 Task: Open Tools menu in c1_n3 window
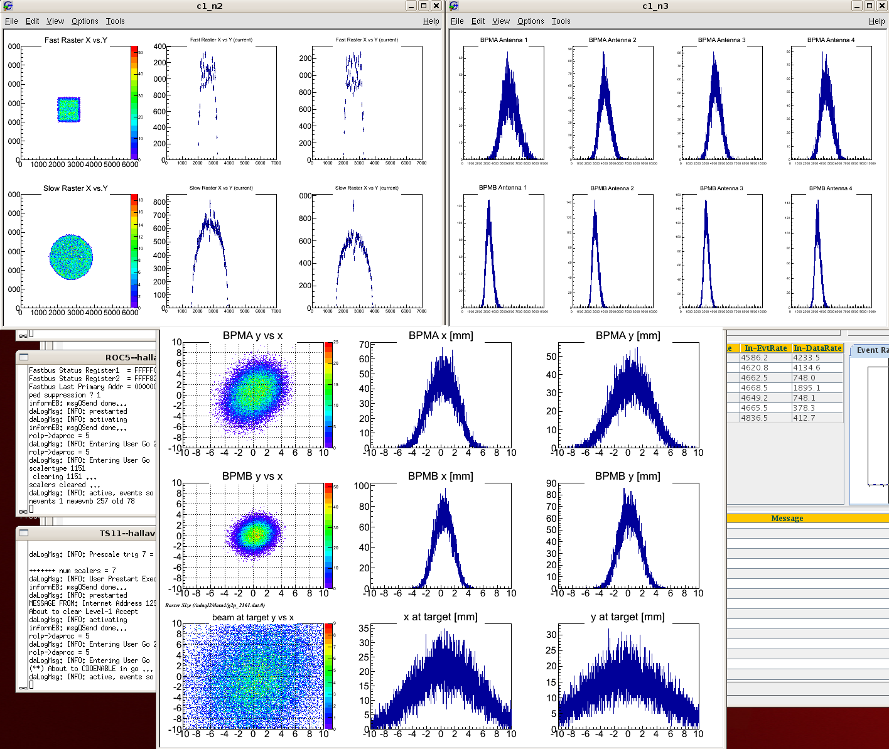561,21
